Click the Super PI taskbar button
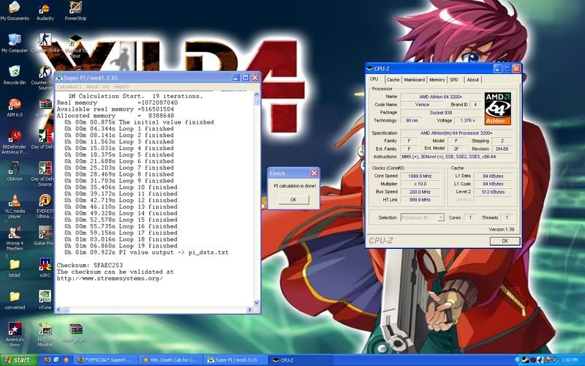The image size is (585, 366). pyautogui.click(x=235, y=360)
